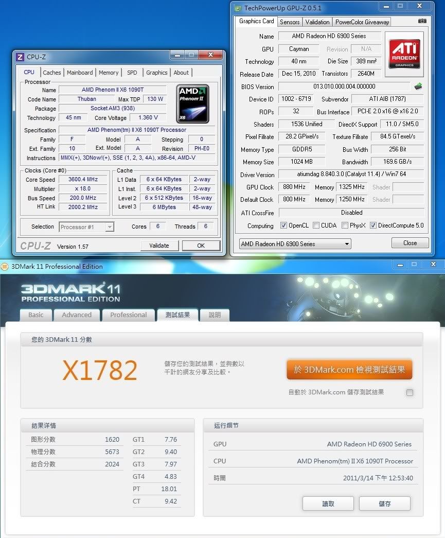Image resolution: width=445 pixels, height=538 pixels.
Task: Open the SPD tab in CPU-Z
Action: pos(132,73)
